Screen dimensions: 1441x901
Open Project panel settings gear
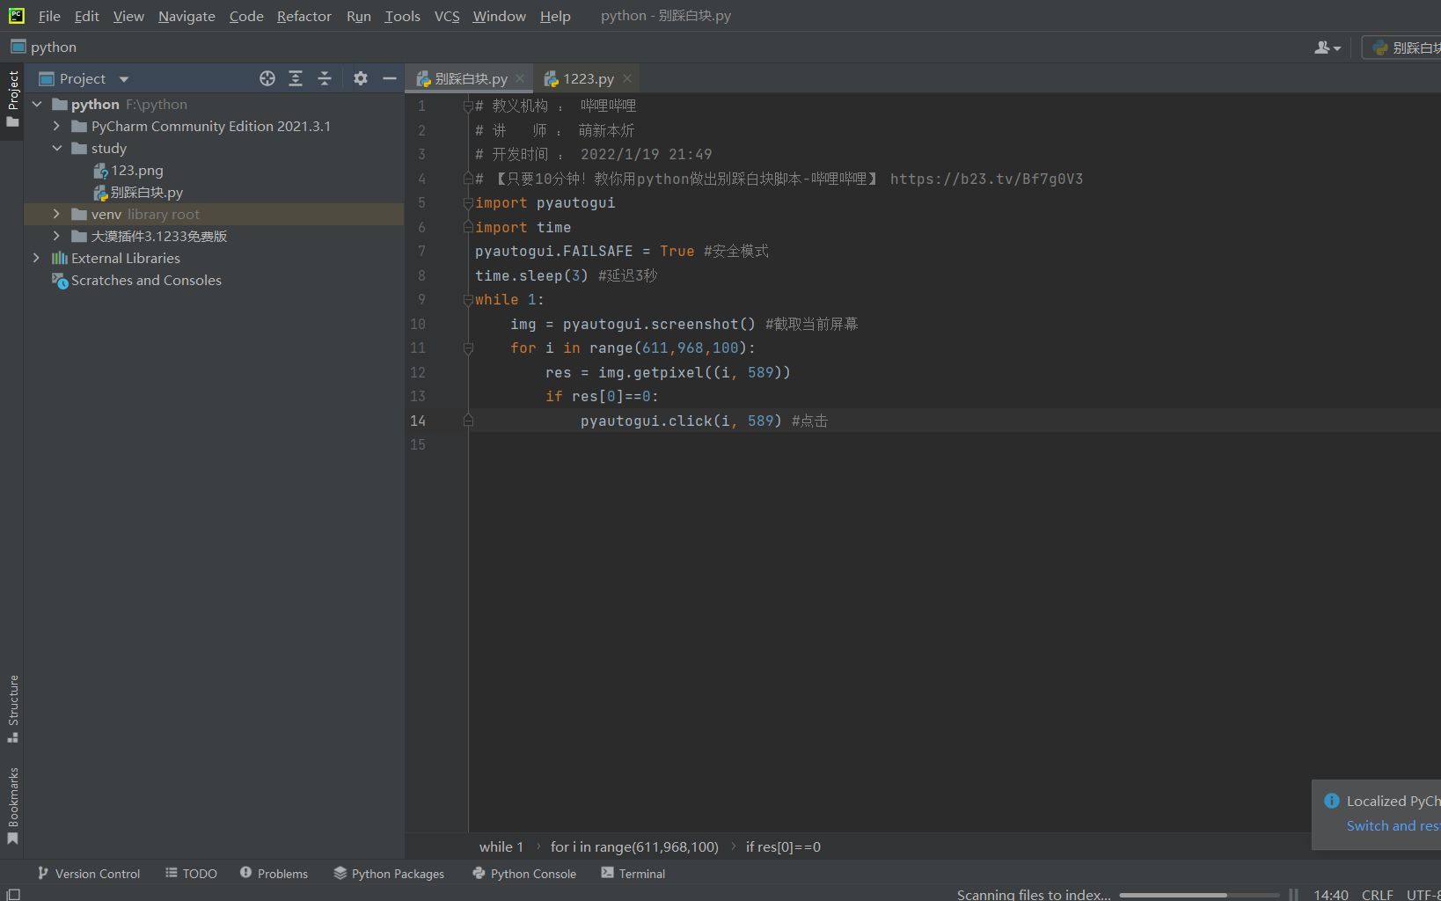pos(360,78)
